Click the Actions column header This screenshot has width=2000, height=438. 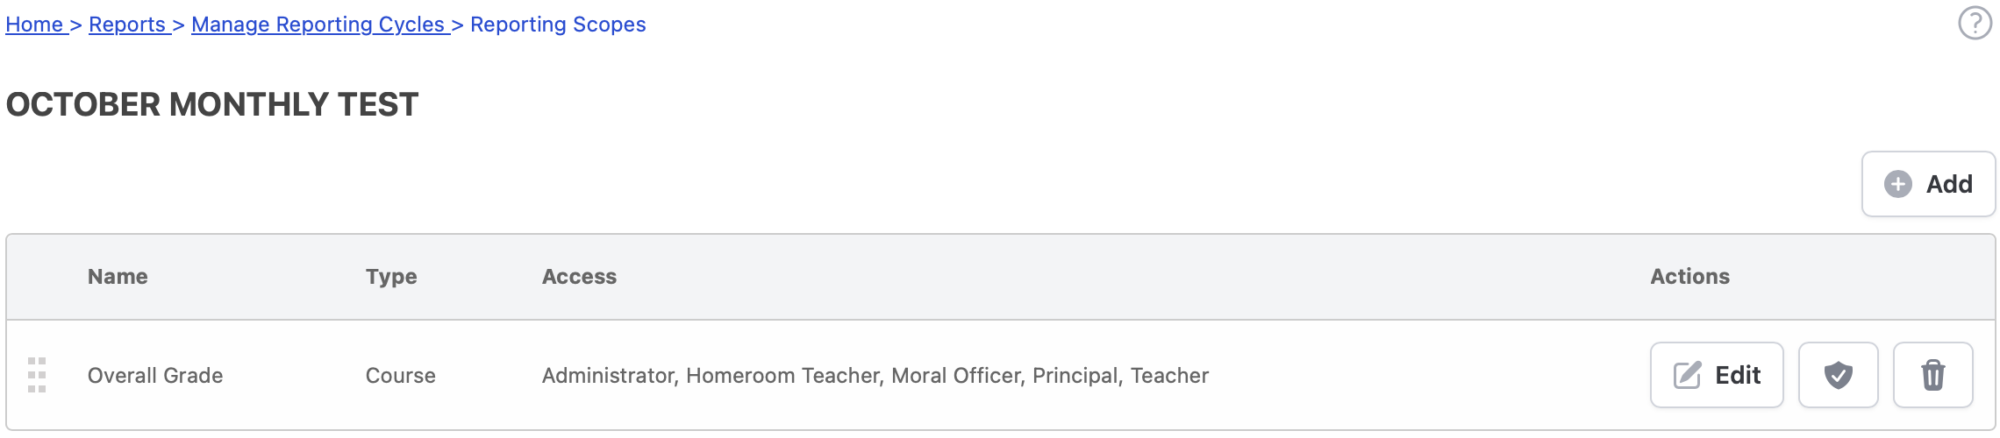click(x=1689, y=277)
